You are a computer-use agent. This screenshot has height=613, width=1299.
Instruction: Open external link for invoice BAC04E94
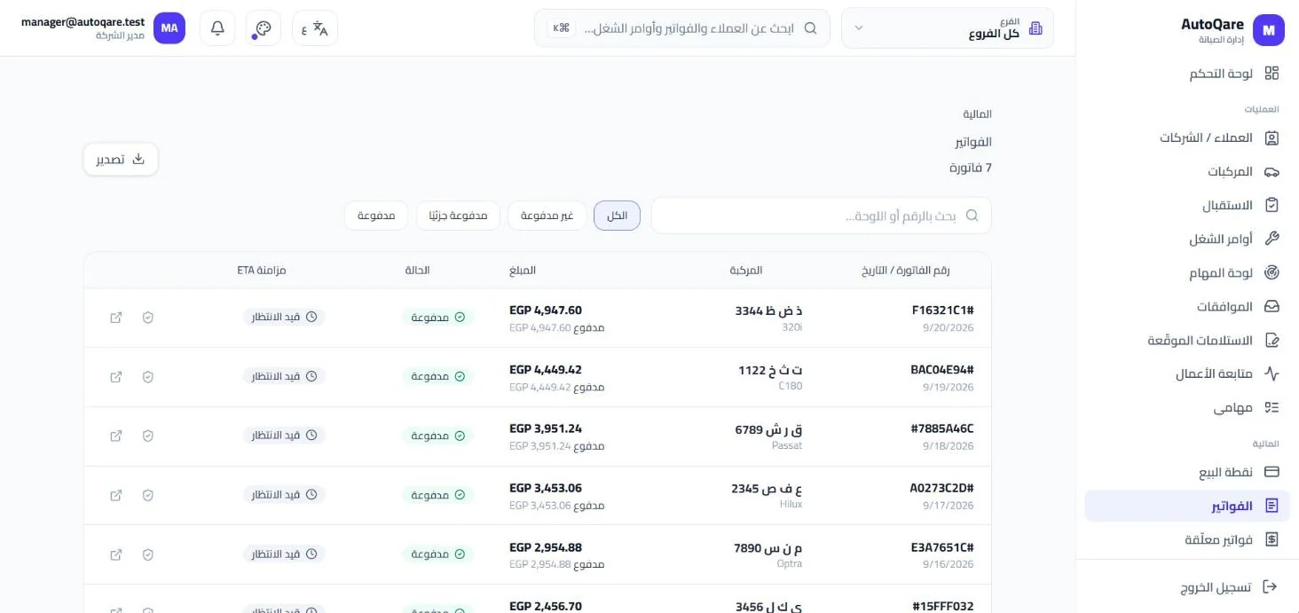click(116, 377)
